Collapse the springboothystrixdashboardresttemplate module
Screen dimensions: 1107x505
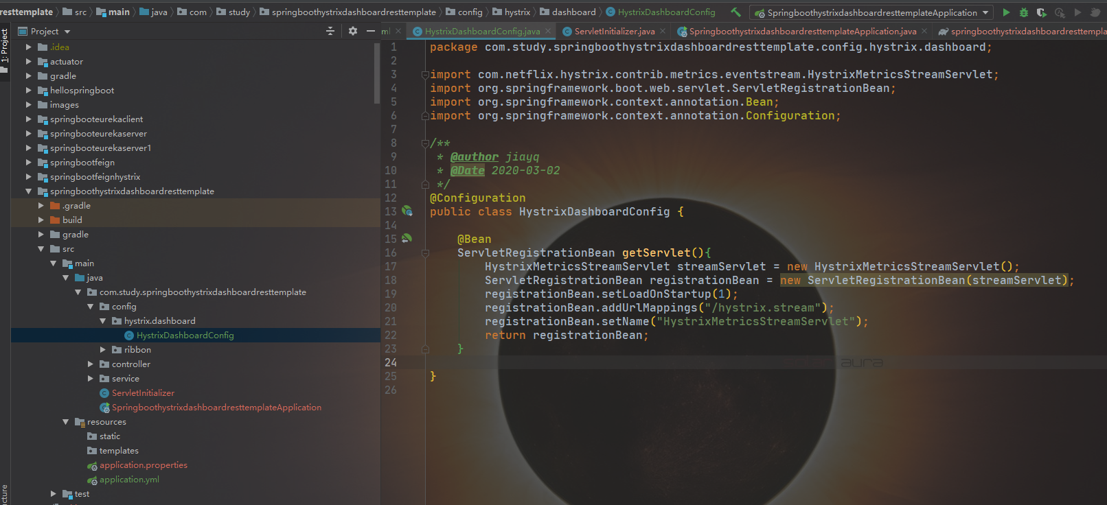[28, 191]
